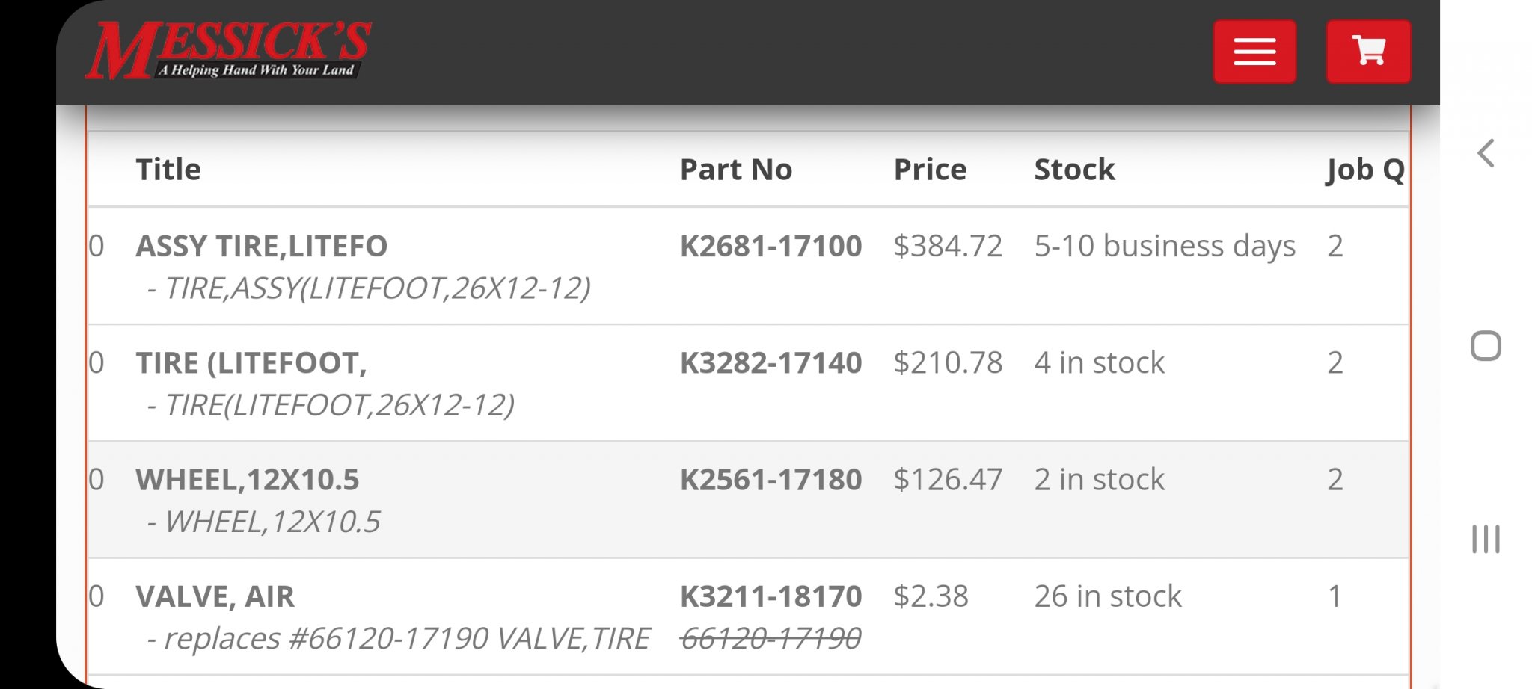Open the hamburger menu button
This screenshot has width=1532, height=689.
[1254, 52]
